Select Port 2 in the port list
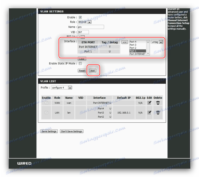The width and height of the screenshot is (199, 177). pos(138,48)
